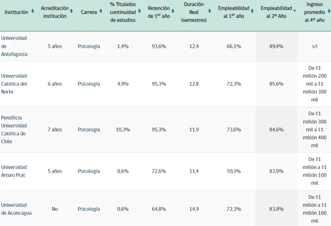Click the Ingreso promedio al 4° año header
Screen dimensions: 331x226
(x=315, y=12)
